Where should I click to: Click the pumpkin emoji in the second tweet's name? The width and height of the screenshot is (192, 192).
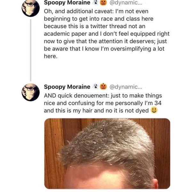(x=103, y=87)
